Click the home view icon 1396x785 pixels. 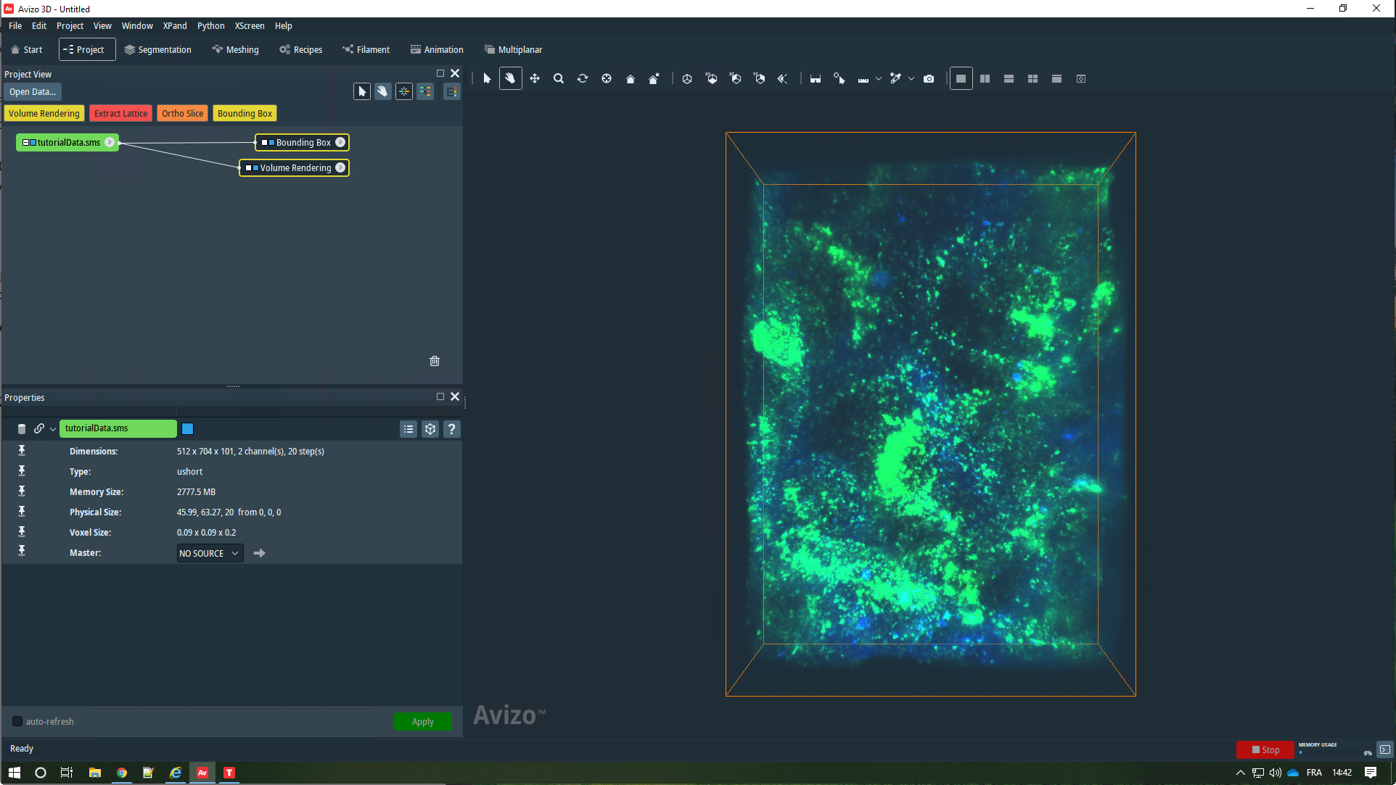(630, 78)
